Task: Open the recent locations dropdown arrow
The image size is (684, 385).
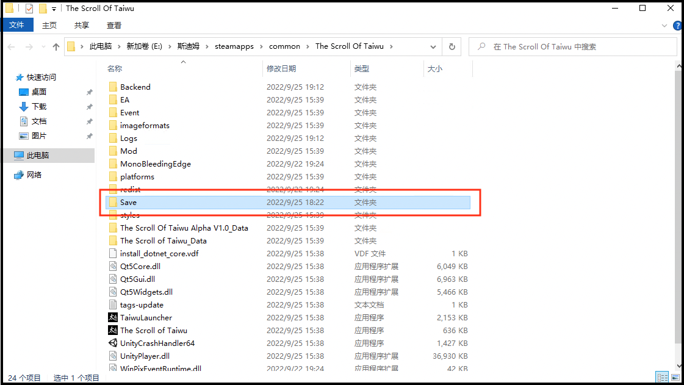Action: click(x=43, y=46)
